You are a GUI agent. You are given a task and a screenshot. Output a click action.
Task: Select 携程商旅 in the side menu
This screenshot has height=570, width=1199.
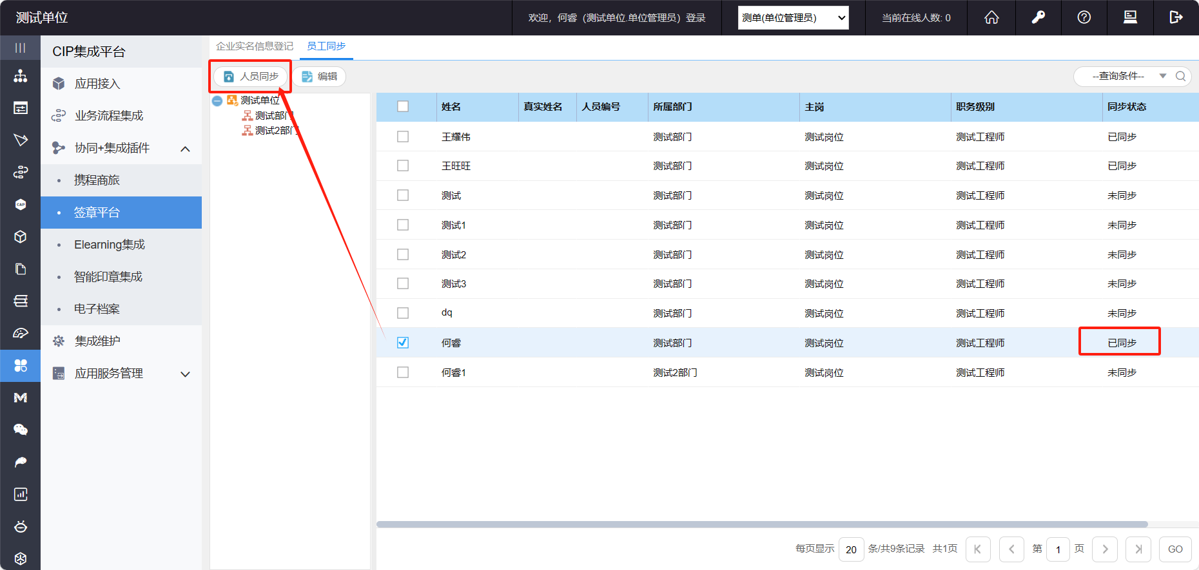tap(97, 180)
